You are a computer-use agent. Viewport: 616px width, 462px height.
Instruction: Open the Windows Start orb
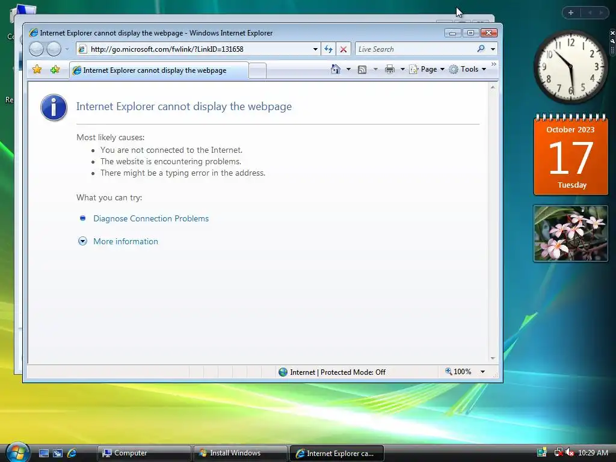(x=17, y=452)
